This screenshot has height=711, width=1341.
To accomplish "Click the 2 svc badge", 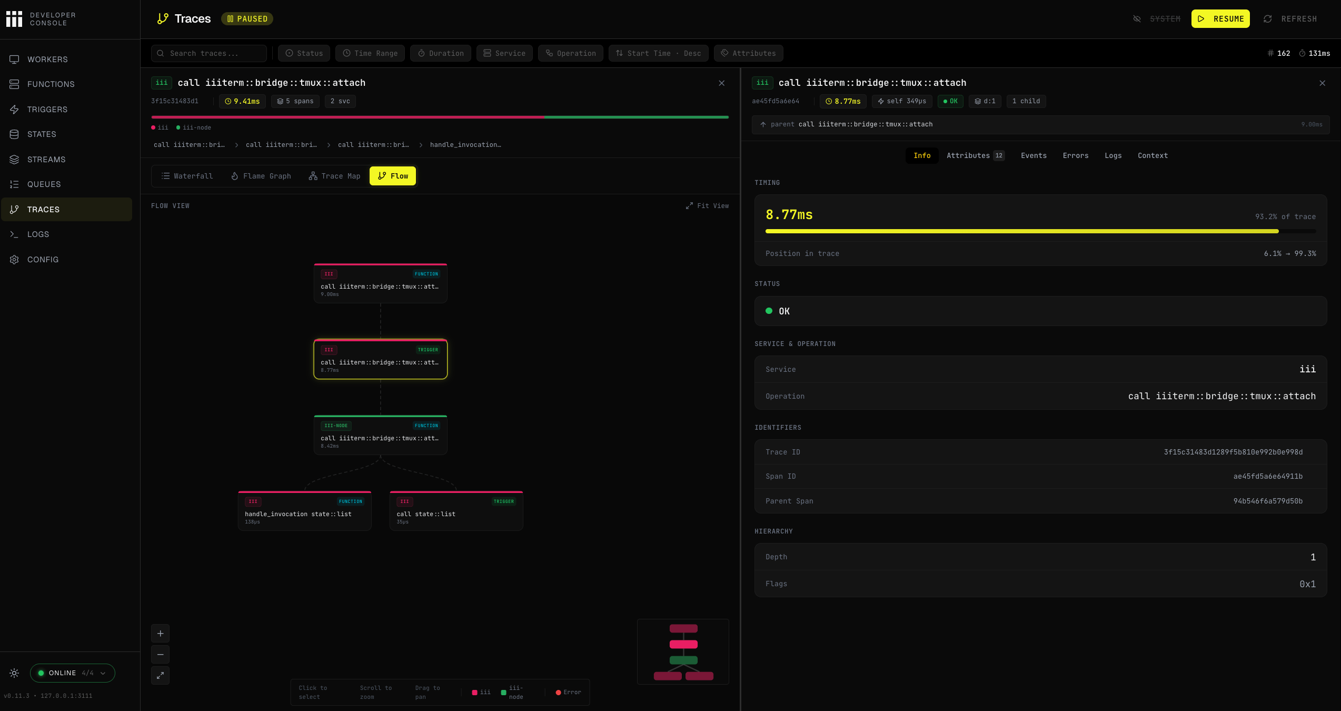I will coord(340,101).
